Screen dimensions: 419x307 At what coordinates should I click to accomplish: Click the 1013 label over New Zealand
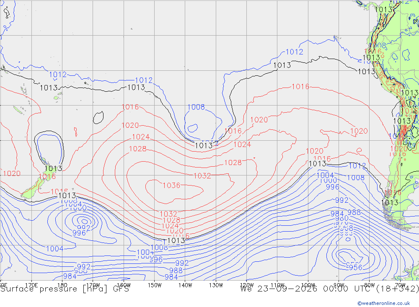[54, 169]
